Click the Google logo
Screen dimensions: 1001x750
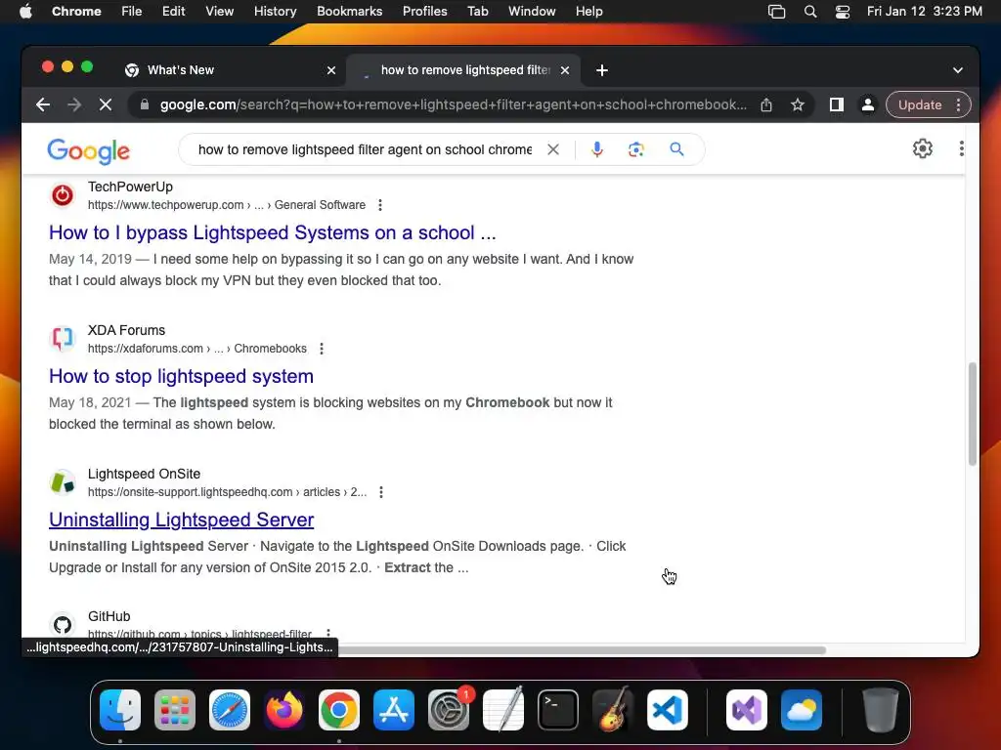coord(88,150)
